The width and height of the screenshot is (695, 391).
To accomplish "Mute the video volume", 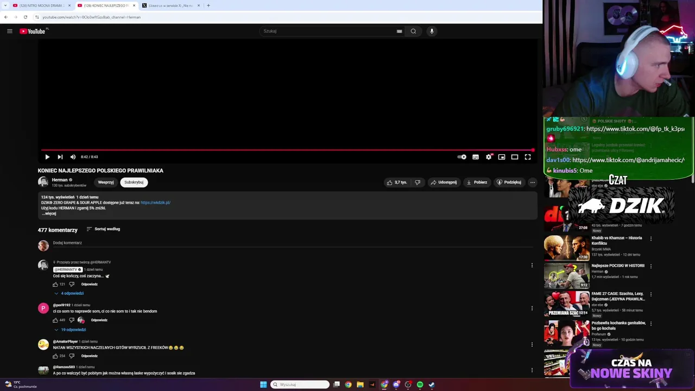I will [x=73, y=157].
